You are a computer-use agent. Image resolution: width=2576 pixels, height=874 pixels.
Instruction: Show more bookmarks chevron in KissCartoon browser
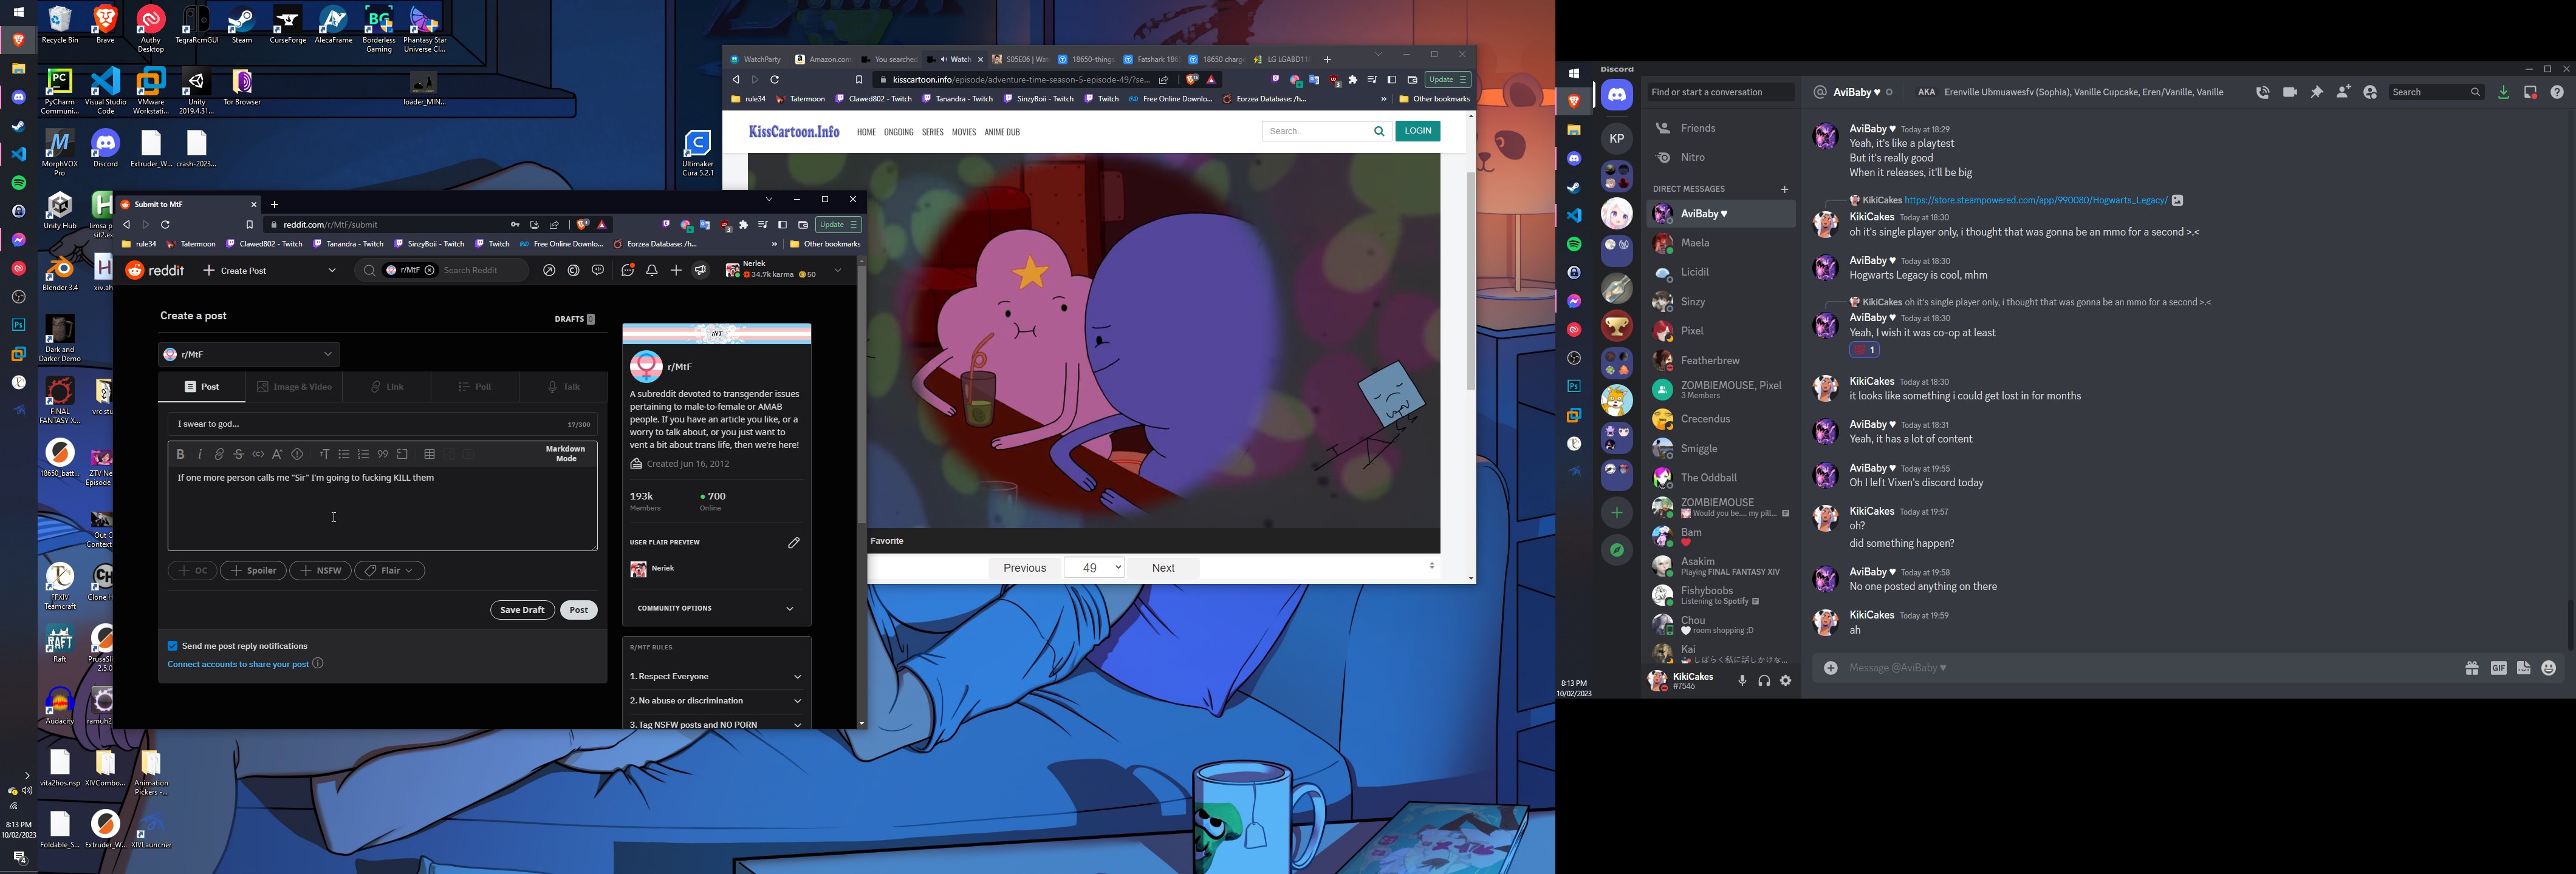1384,100
